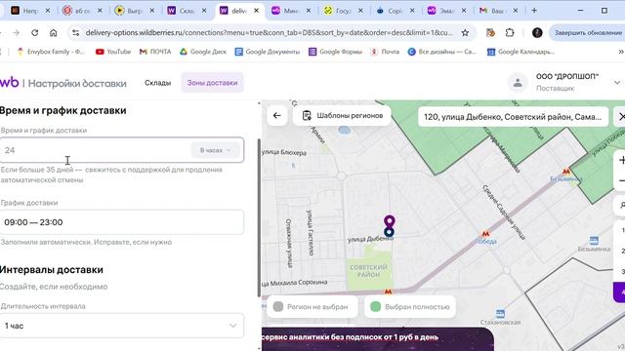Open the ПОЧТА Gmail bookmark
The width and height of the screenshot is (625, 351).
click(x=155, y=52)
